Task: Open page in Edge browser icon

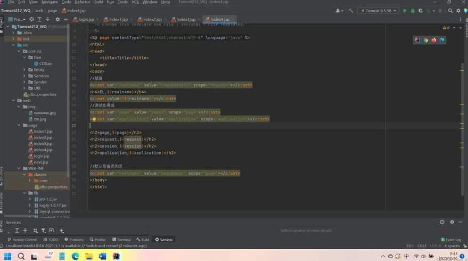Action: pos(442,40)
